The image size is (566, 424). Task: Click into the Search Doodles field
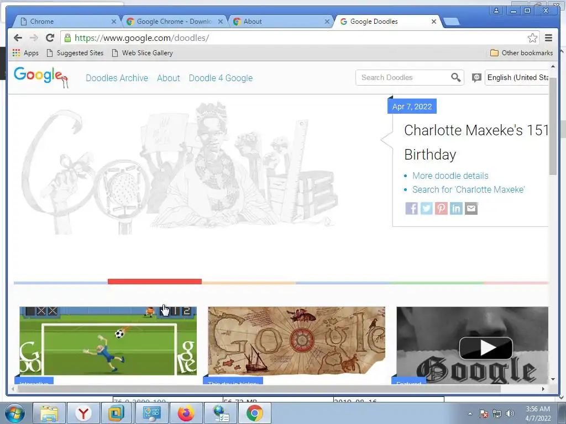tap(404, 77)
